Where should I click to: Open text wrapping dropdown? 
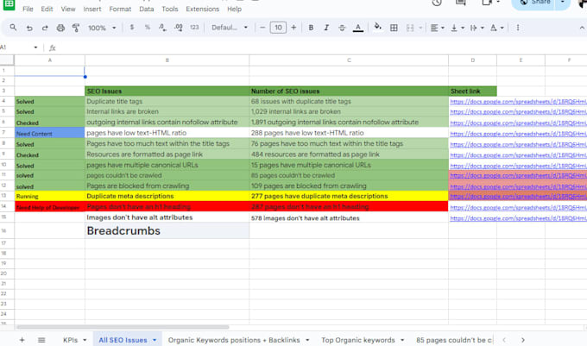coord(477,28)
